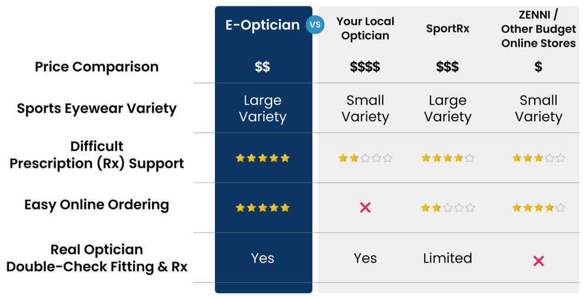Image resolution: width=583 pixels, height=299 pixels.
Task: Click the red X in ZENNI's fitting row
Action: (538, 261)
